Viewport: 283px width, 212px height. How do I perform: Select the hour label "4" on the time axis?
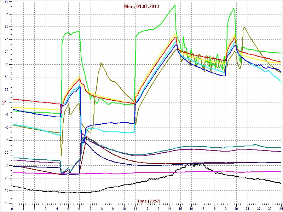pos(57,208)
